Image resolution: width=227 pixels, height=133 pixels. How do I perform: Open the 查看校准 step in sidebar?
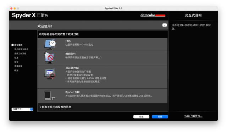point(18,66)
